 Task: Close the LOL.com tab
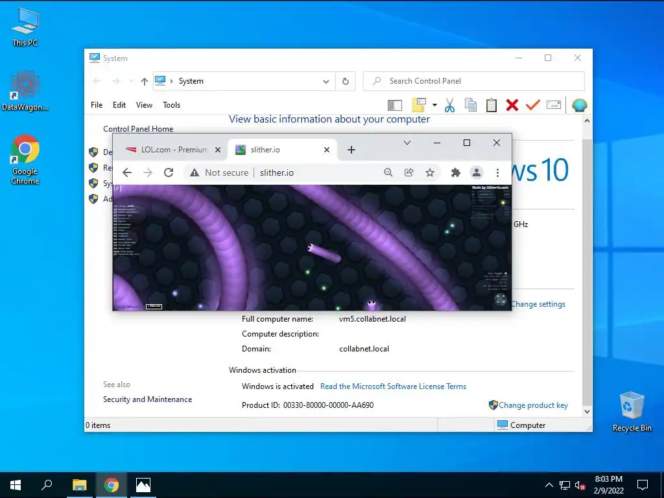pos(218,150)
